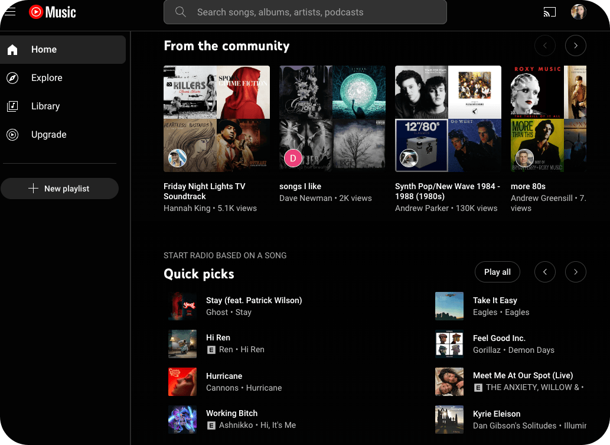The image size is (610, 445).
Task: Open the Ashnikko artist link
Action: pos(236,425)
